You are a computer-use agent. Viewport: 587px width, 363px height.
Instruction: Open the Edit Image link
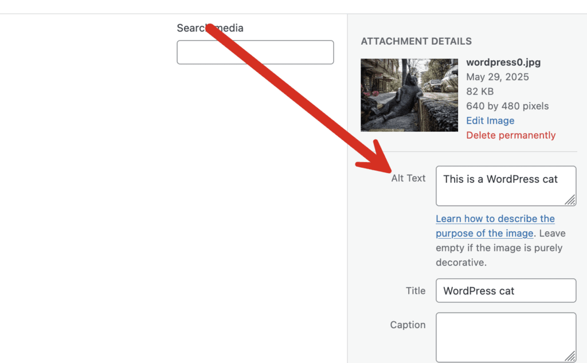click(490, 121)
